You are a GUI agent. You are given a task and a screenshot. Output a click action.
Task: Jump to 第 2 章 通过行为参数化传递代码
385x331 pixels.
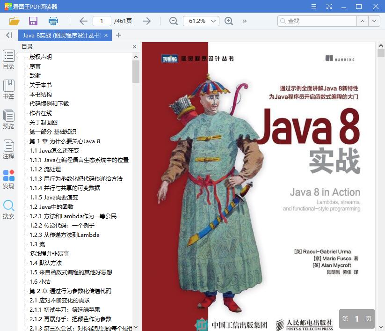[70, 291]
